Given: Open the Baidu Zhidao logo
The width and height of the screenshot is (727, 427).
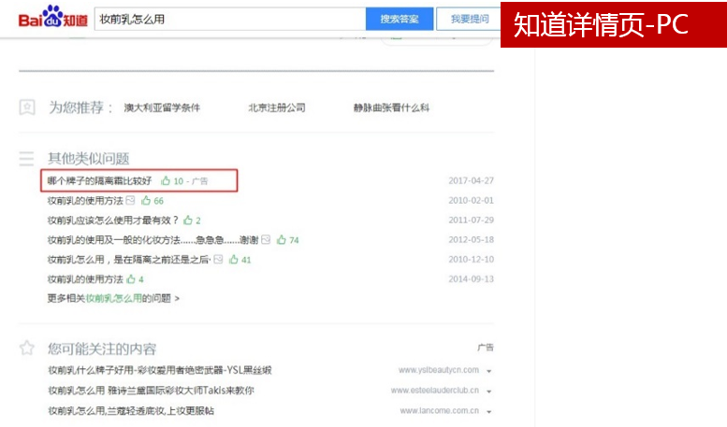Looking at the screenshot, I should [x=52, y=17].
